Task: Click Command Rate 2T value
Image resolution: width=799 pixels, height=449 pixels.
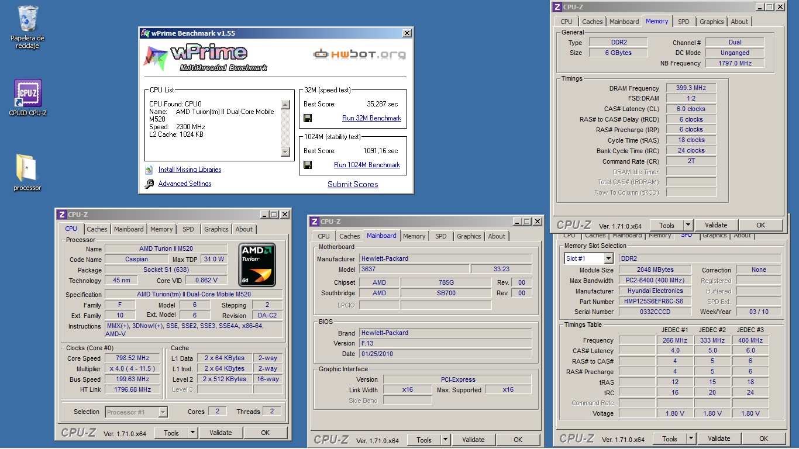Action: (691, 161)
